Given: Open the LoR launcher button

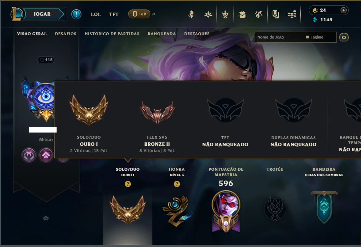Looking at the screenshot, I should (139, 14).
